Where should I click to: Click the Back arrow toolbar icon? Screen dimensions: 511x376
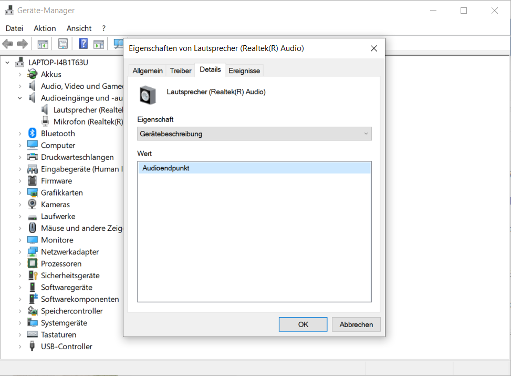tap(7, 44)
